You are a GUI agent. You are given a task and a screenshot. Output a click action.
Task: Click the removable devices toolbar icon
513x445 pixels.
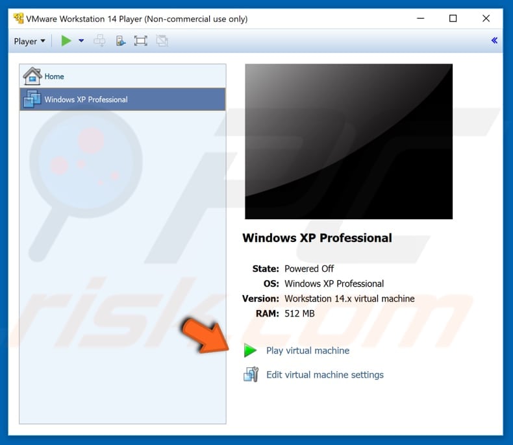click(x=121, y=41)
